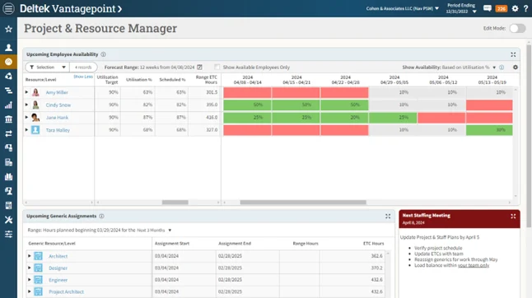Screen dimensions: 532x298
Task: Open Tara Malley's resource link
Action: tap(58, 130)
